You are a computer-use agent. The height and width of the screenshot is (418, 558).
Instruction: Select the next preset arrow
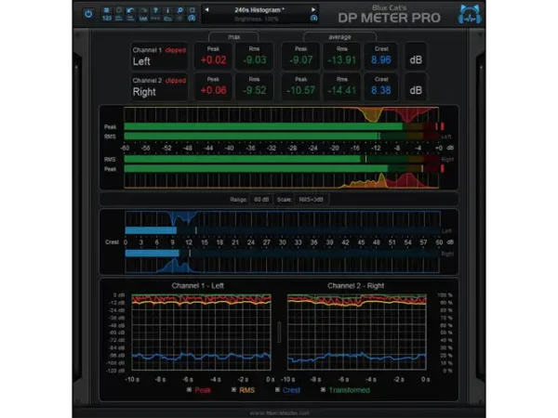[x=313, y=9]
